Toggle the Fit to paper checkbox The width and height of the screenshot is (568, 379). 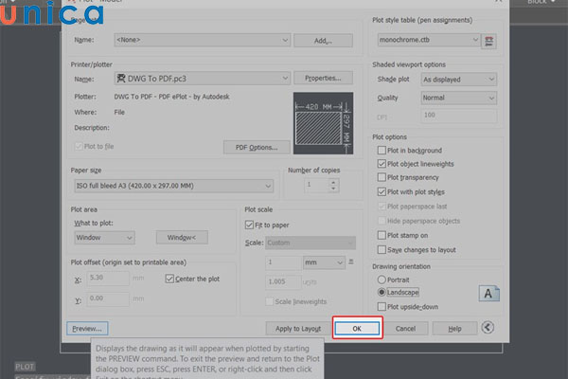pyautogui.click(x=250, y=225)
